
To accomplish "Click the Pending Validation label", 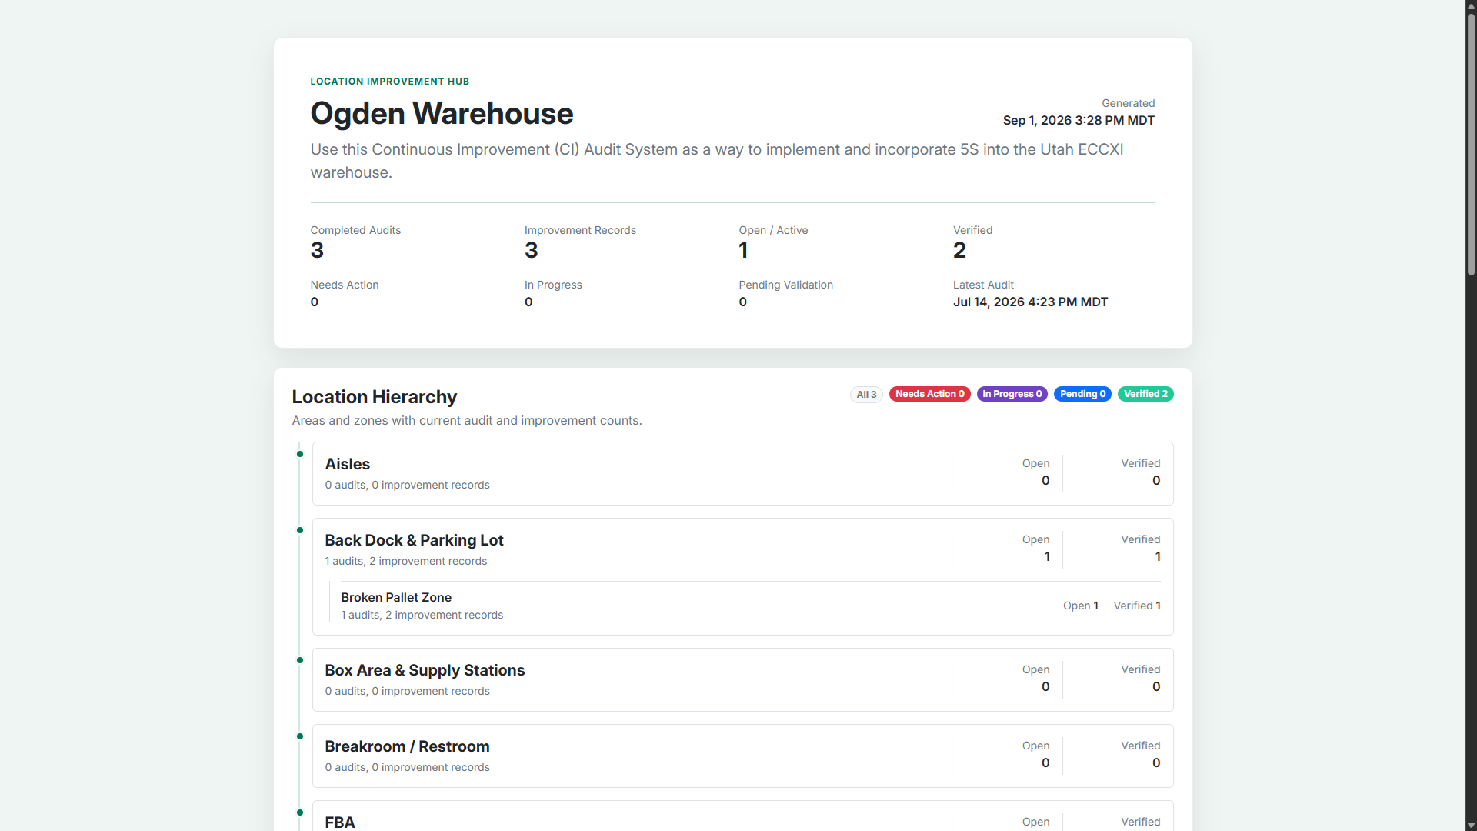I will tap(785, 285).
